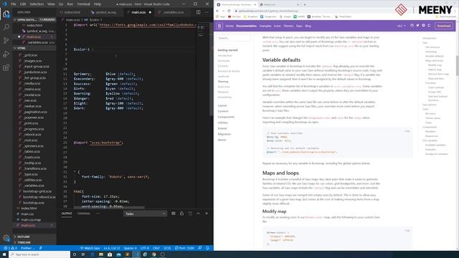The width and height of the screenshot is (459, 258).
Task: Open the Terminal menu
Action: point(83,4)
